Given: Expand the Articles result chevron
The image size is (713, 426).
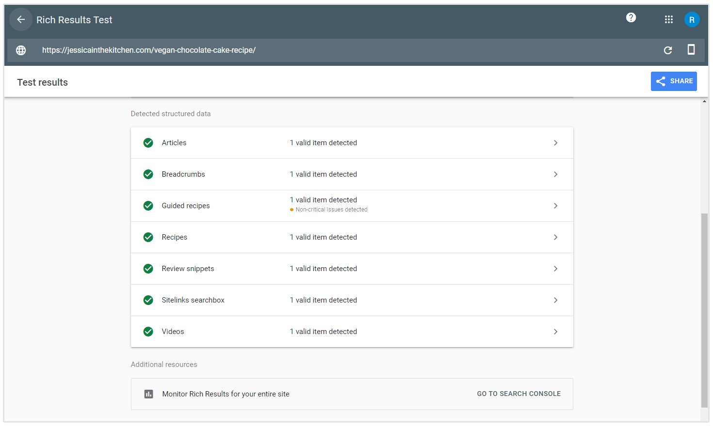Looking at the screenshot, I should pos(555,143).
